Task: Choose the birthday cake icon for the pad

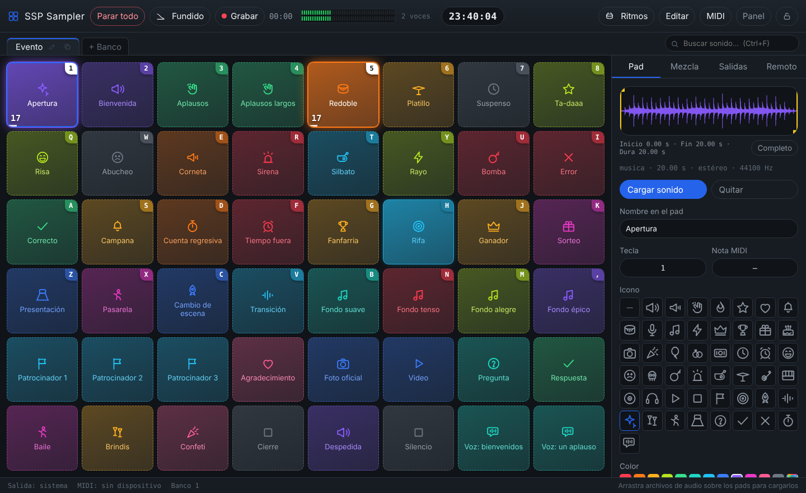Action: [788, 330]
